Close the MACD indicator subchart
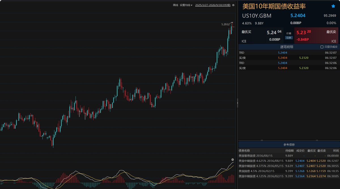Image resolution: width=340 pixels, height=189 pixels. pyautogui.click(x=233, y=160)
